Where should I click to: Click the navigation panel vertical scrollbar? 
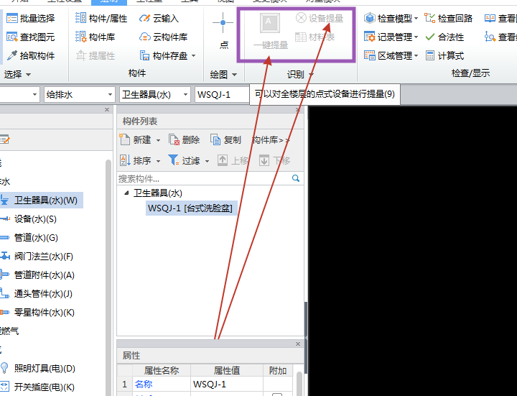(108, 277)
